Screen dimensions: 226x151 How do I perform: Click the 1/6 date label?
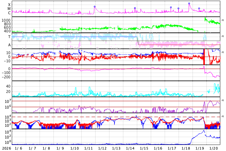18,148
